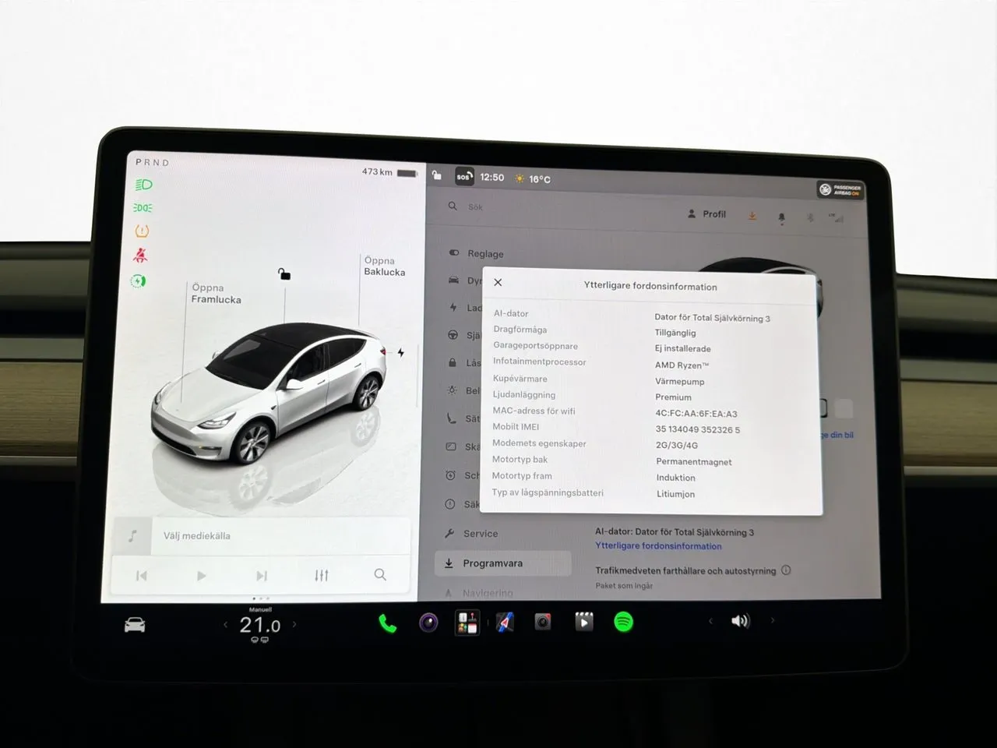Tap the phone icon in the bottom bar
The image size is (997, 748).
387,623
